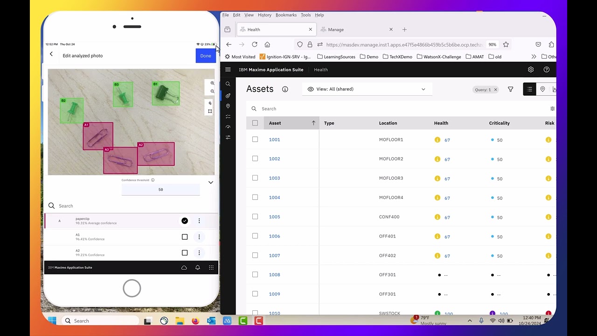Open a new browser tab
Image resolution: width=597 pixels, height=336 pixels.
(404, 29)
